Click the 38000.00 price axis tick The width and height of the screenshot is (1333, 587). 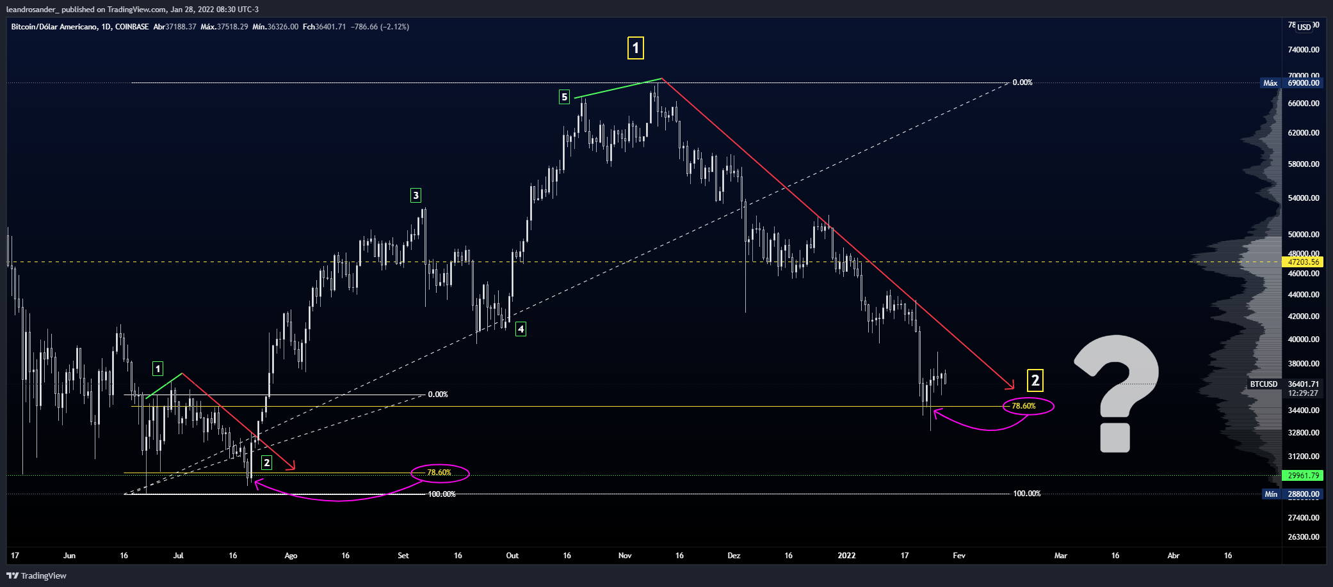[x=1304, y=364]
